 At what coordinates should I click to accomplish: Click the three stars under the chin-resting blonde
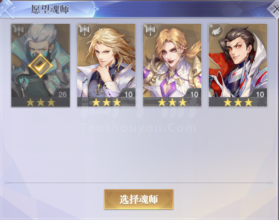click(106, 102)
